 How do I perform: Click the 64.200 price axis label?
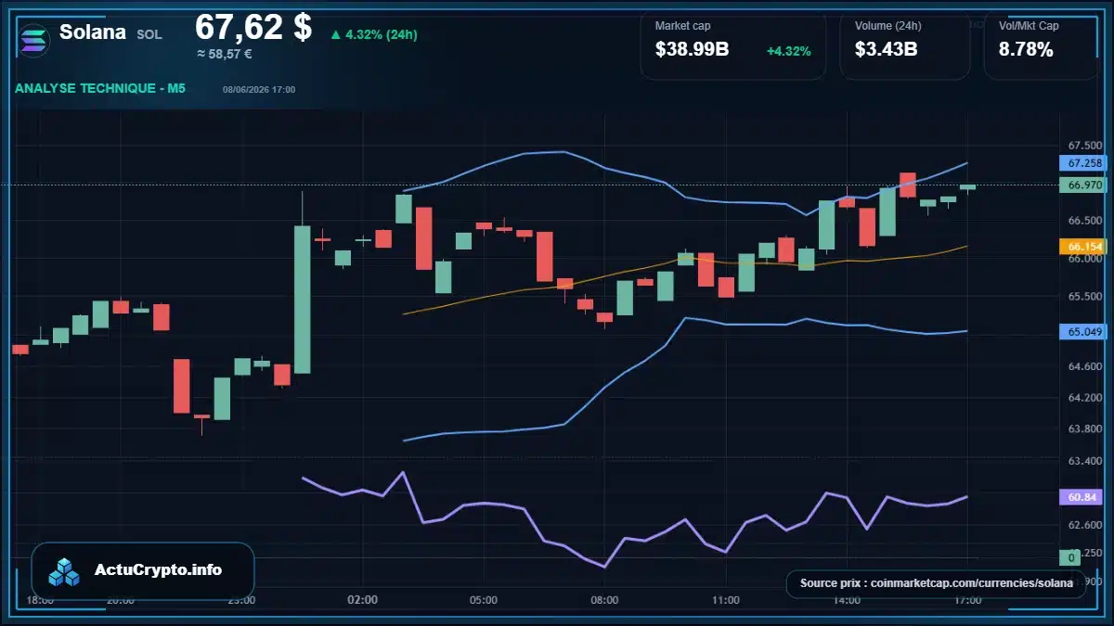pyautogui.click(x=1085, y=398)
